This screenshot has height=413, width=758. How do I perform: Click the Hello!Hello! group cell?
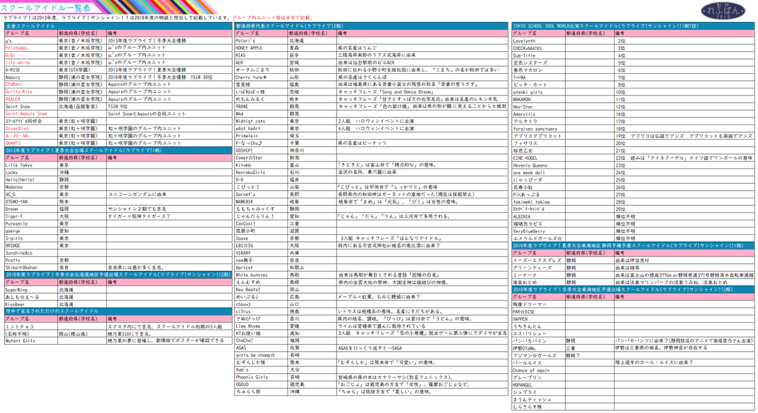point(31,179)
